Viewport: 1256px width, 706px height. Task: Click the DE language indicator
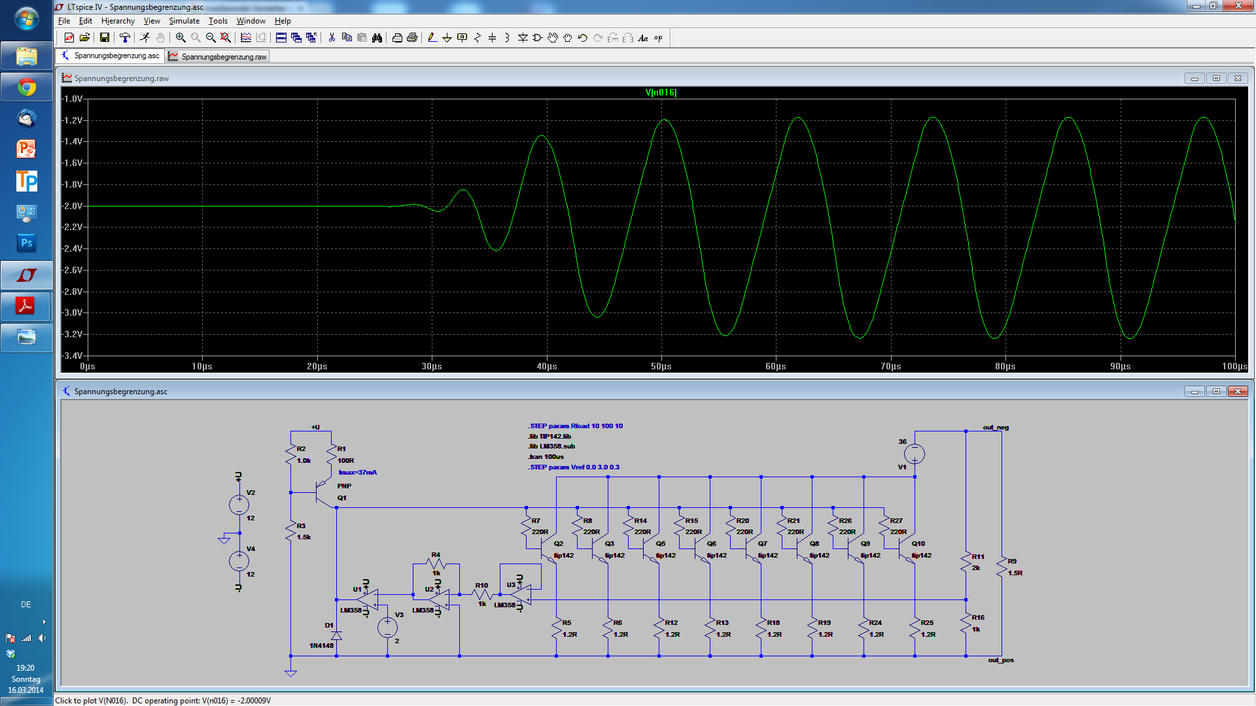pos(26,605)
